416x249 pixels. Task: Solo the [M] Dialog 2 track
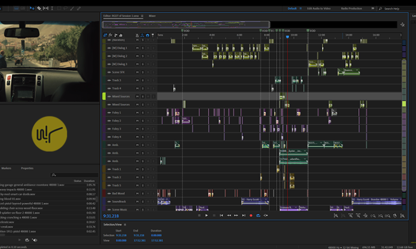click(143, 56)
